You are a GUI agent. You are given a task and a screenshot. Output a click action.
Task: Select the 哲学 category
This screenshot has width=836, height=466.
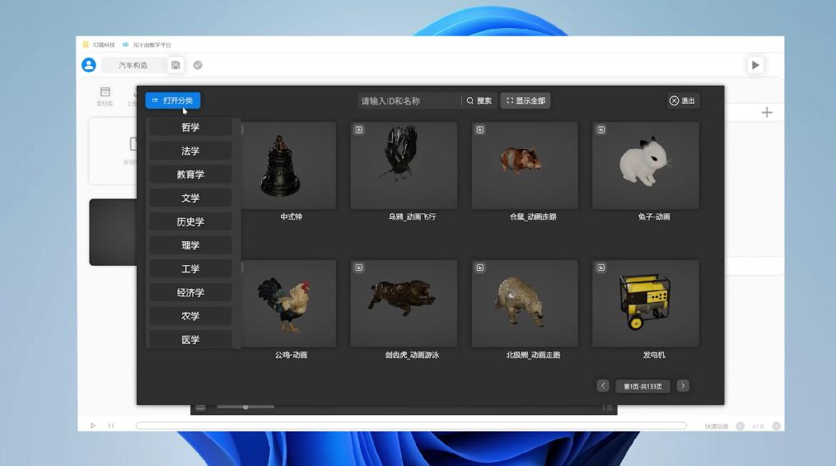click(190, 127)
